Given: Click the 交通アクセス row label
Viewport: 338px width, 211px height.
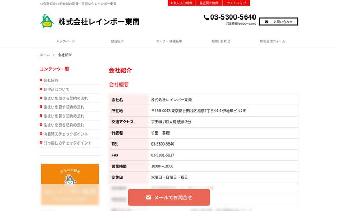Looking at the screenshot, I should point(123,122).
